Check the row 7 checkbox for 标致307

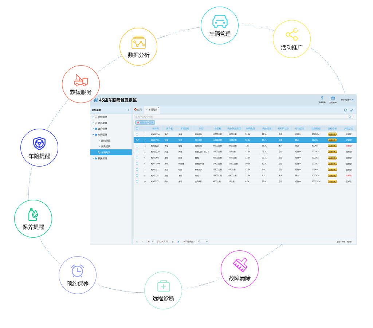pyautogui.click(x=137, y=170)
